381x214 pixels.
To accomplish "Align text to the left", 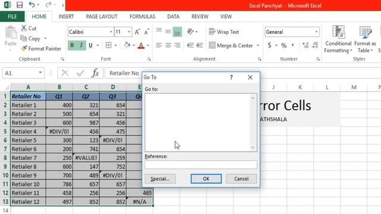I will pos(159,45).
